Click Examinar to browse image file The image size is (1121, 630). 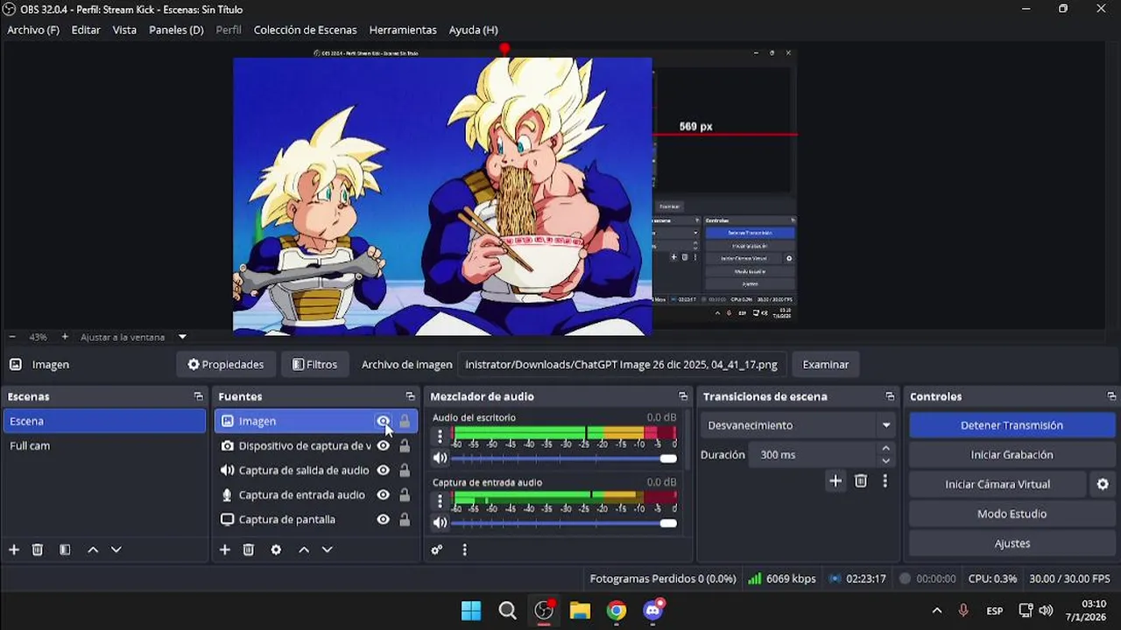tap(825, 364)
